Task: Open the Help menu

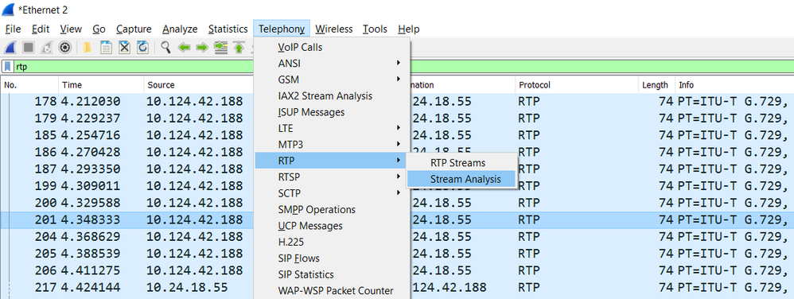Action: (x=409, y=29)
